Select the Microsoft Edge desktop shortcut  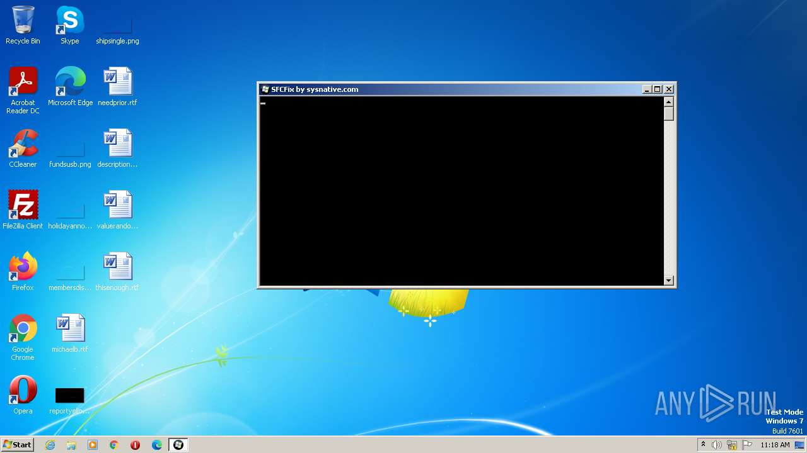pyautogui.click(x=70, y=87)
